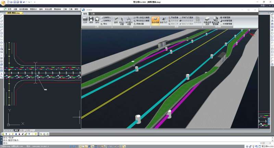Click the 开始录像 start recording button

click(174, 17)
